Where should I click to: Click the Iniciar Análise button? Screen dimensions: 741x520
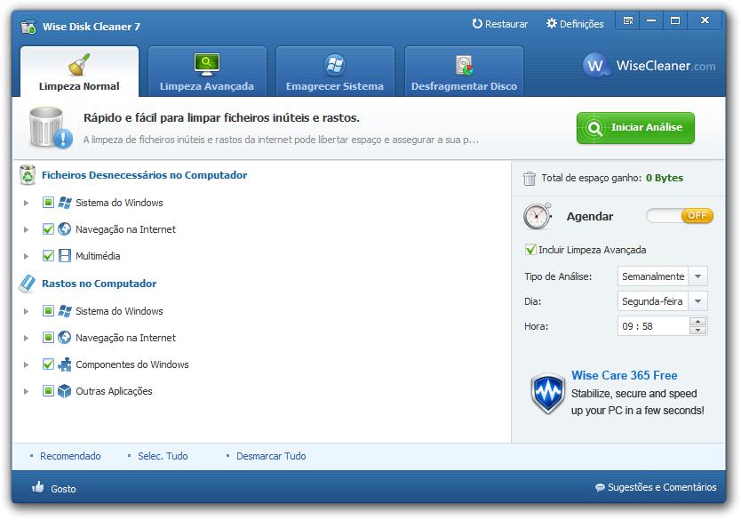click(635, 128)
